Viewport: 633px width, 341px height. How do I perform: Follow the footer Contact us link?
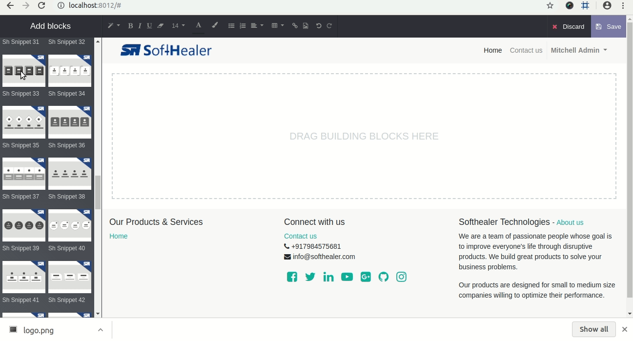300,236
